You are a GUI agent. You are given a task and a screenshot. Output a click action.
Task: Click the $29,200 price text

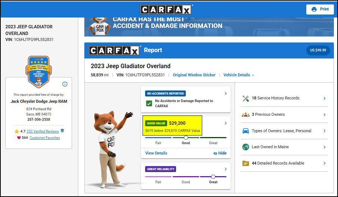177,123
